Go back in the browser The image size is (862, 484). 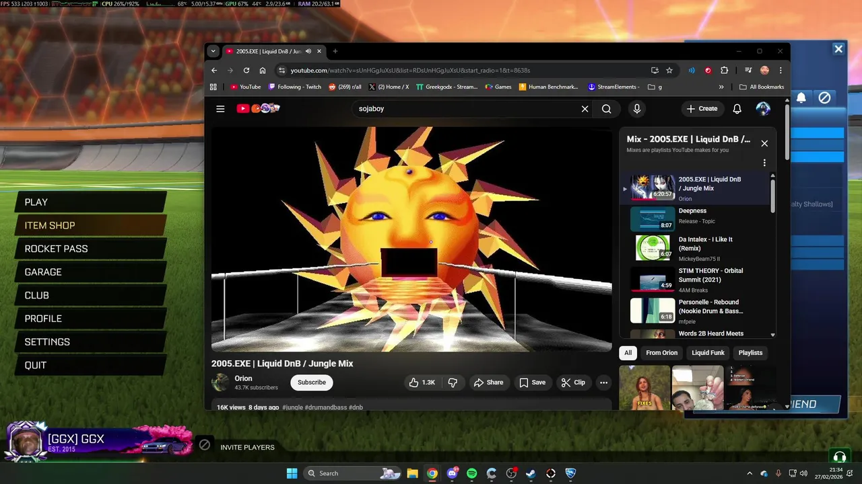pos(214,70)
